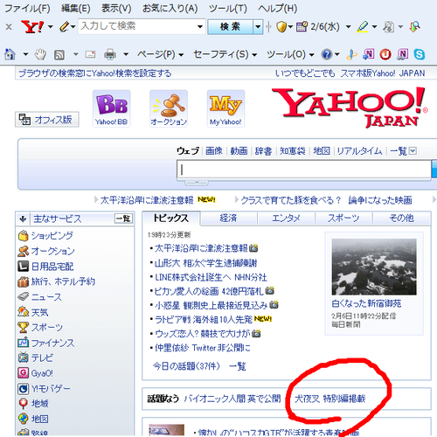Image resolution: width=437 pixels, height=437 pixels.
Task: Open ファイナンス service link
Action: point(52,343)
